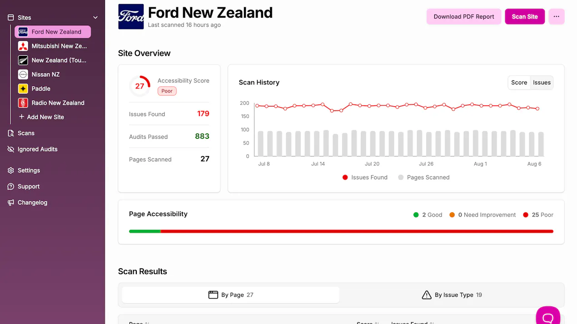Image resolution: width=577 pixels, height=324 pixels.
Task: Click the Changelog megaphone icon
Action: pyautogui.click(x=11, y=202)
